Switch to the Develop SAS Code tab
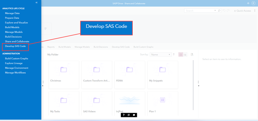 [x=121, y=47]
